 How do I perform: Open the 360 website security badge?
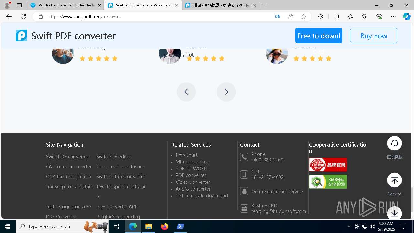[328, 182]
